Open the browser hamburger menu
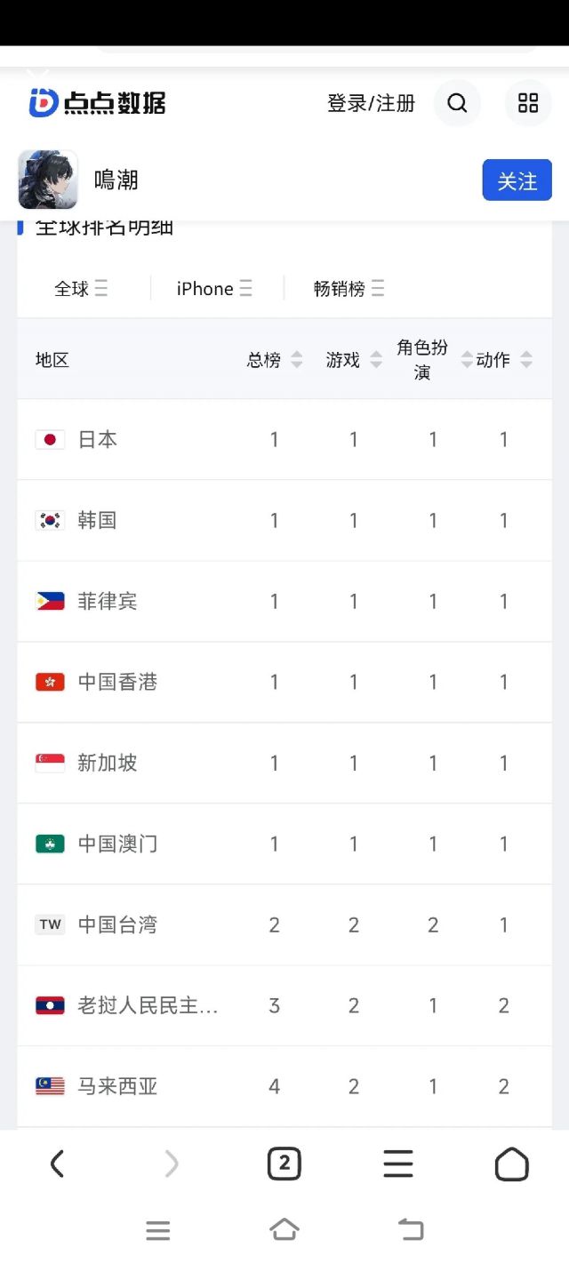The height and width of the screenshot is (1264, 569). [x=398, y=1164]
